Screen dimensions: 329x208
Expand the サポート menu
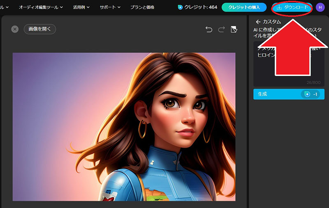coord(110,7)
